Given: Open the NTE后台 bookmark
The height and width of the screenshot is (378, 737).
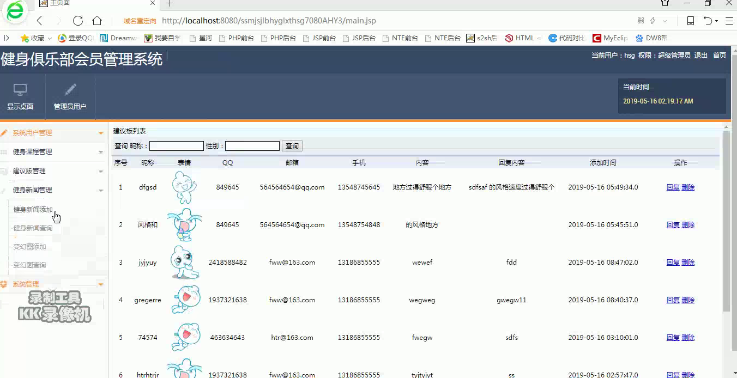Looking at the screenshot, I should pos(443,38).
